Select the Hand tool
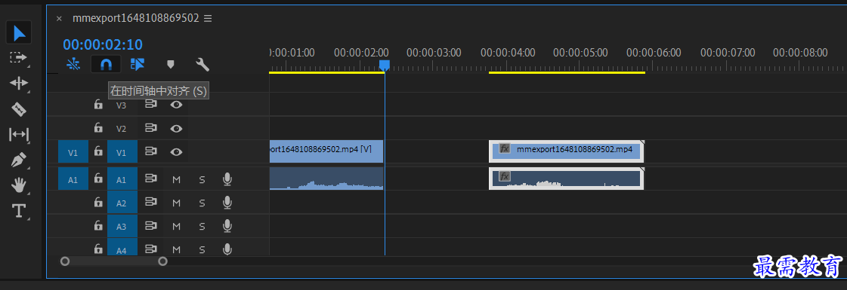The height and width of the screenshot is (290, 847). (x=19, y=185)
